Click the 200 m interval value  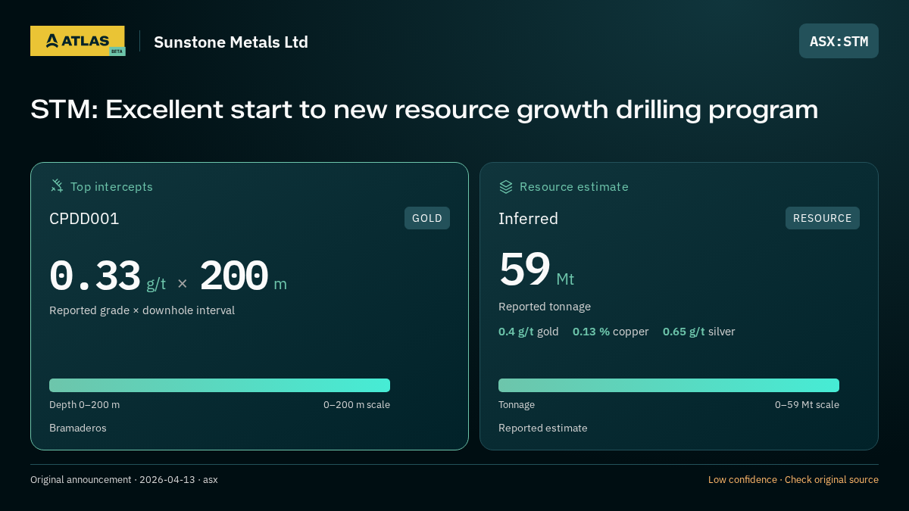point(243,276)
